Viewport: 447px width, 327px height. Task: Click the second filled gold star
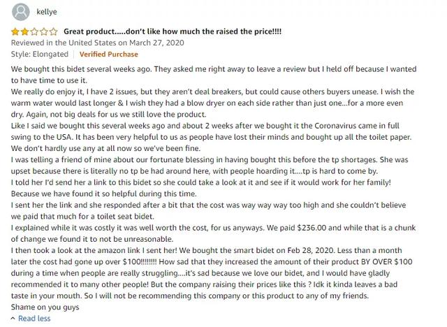coord(25,31)
